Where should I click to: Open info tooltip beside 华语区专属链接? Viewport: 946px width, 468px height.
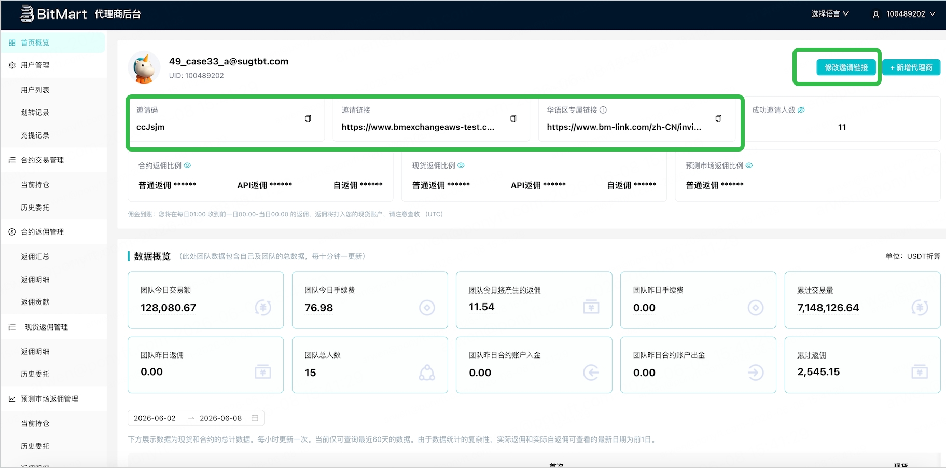(603, 110)
